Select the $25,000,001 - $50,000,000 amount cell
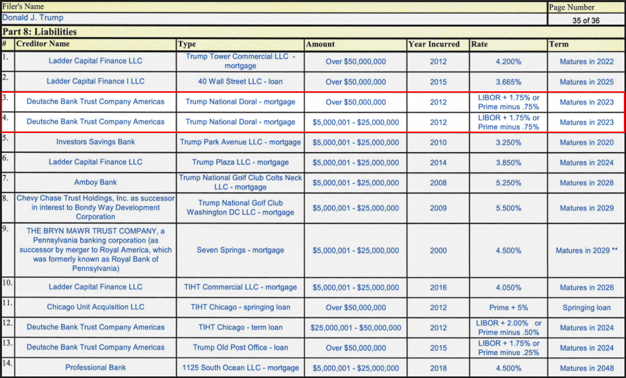The height and width of the screenshot is (378, 626). click(x=356, y=328)
